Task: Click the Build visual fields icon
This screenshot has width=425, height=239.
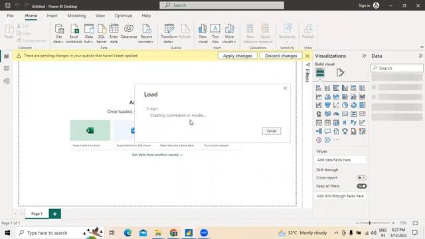Action: [x=320, y=72]
